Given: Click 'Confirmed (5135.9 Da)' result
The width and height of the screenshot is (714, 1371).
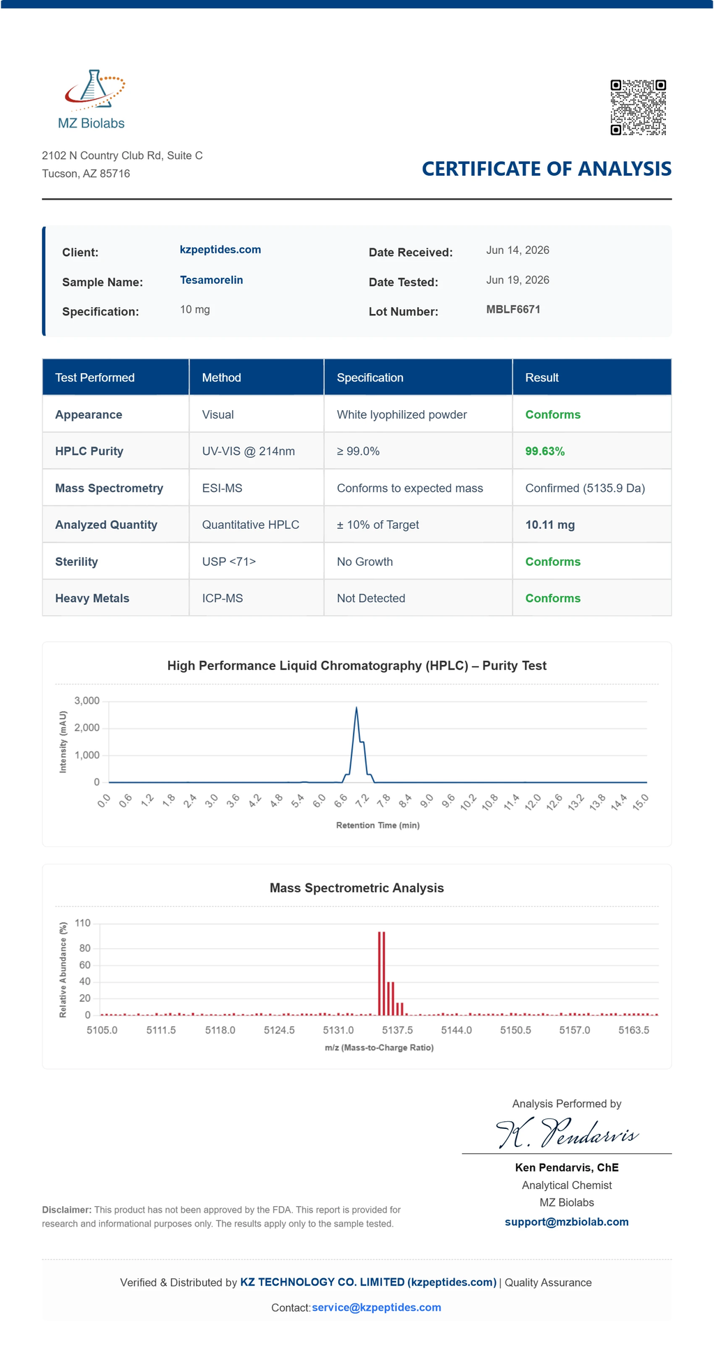Looking at the screenshot, I should coord(585,488).
